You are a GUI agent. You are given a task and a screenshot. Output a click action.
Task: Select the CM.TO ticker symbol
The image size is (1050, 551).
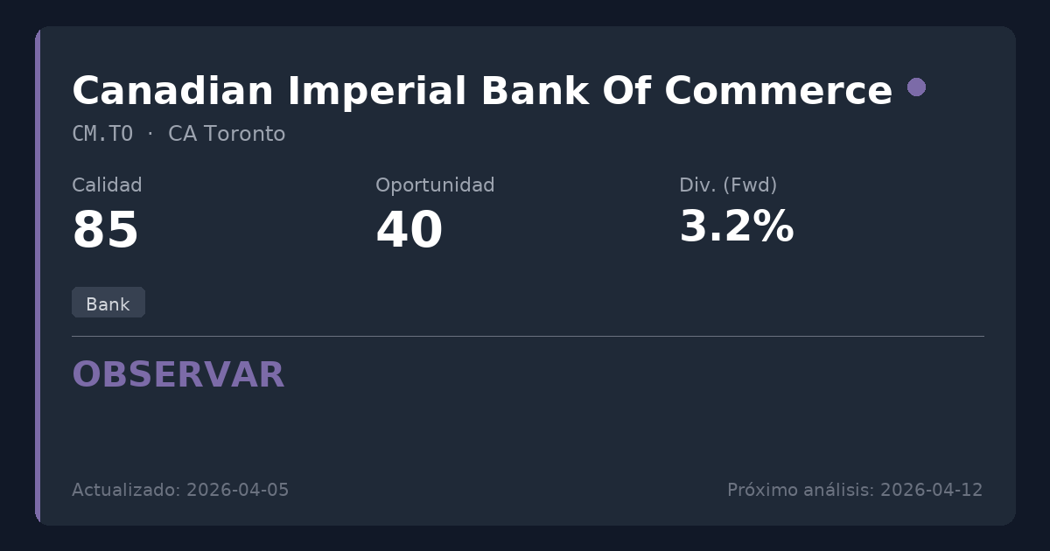coord(102,134)
